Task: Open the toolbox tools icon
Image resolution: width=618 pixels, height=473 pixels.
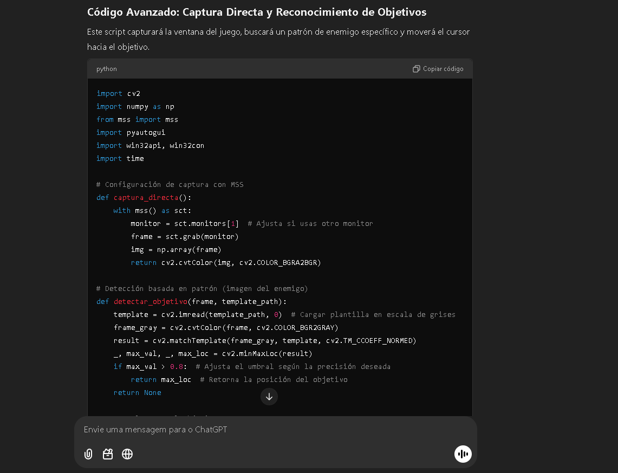Action: [x=108, y=454]
